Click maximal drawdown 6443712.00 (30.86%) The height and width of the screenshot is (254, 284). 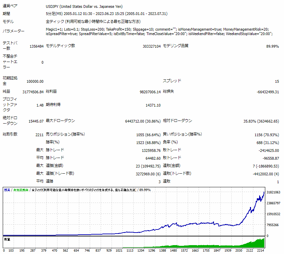(143, 121)
